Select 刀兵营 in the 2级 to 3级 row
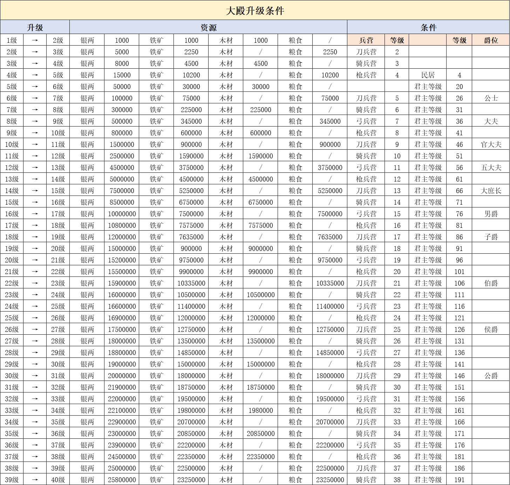 click(x=366, y=52)
